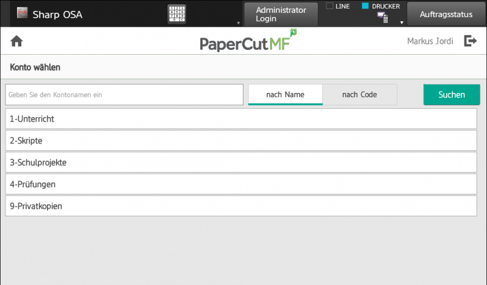Open the Administrator Login button
487x285 pixels.
(281, 14)
